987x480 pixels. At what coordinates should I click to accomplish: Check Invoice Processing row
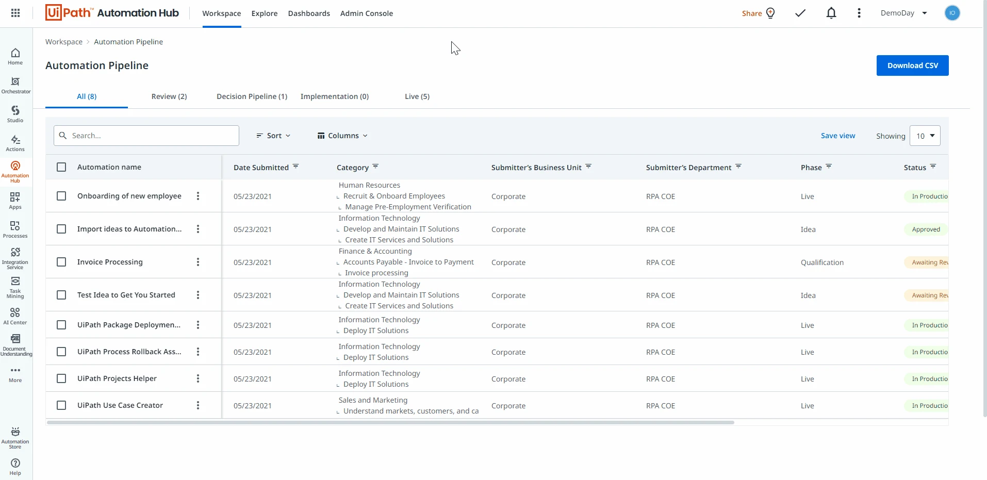click(61, 262)
